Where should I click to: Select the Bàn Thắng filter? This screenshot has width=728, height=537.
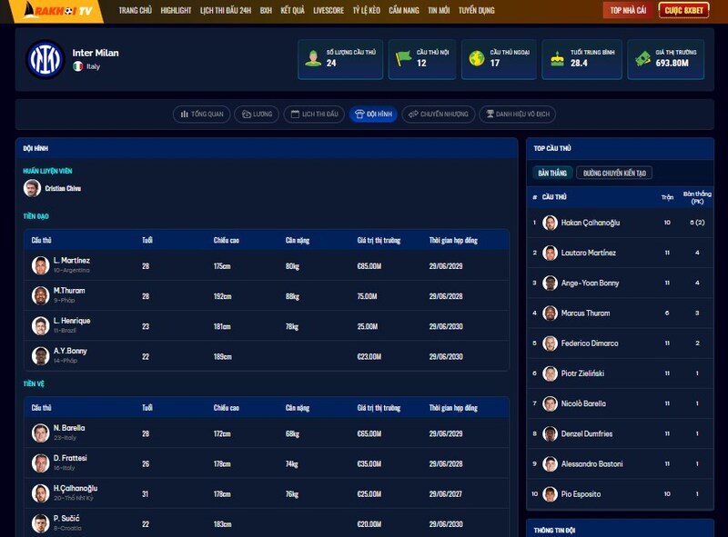click(x=551, y=173)
